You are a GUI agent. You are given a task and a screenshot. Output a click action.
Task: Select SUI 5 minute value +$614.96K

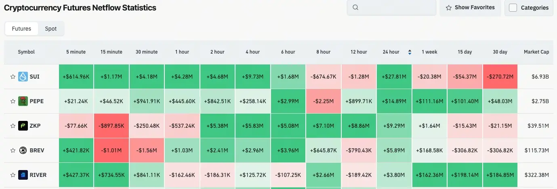click(x=76, y=77)
